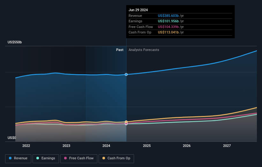Screen dimensions: 262x167
Task: Click the 2023 x-axis label
Action: pyautogui.click(x=66, y=146)
